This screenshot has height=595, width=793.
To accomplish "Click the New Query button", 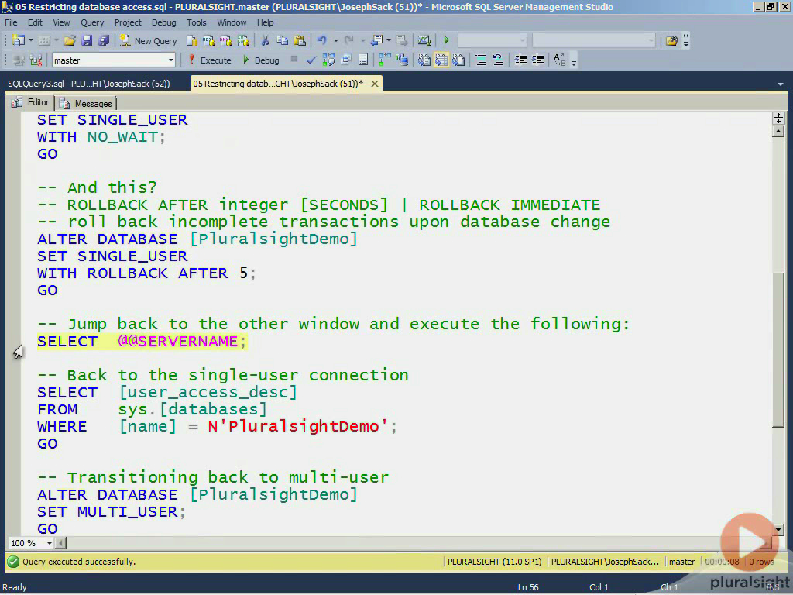I will pyautogui.click(x=148, y=41).
